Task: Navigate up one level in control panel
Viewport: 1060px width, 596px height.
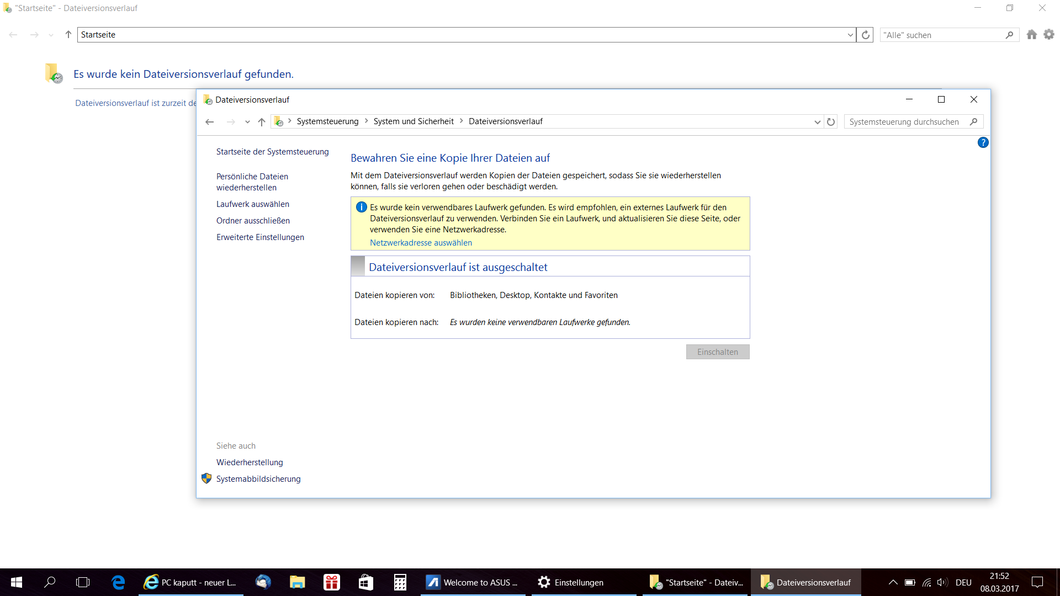Action: pos(262,122)
